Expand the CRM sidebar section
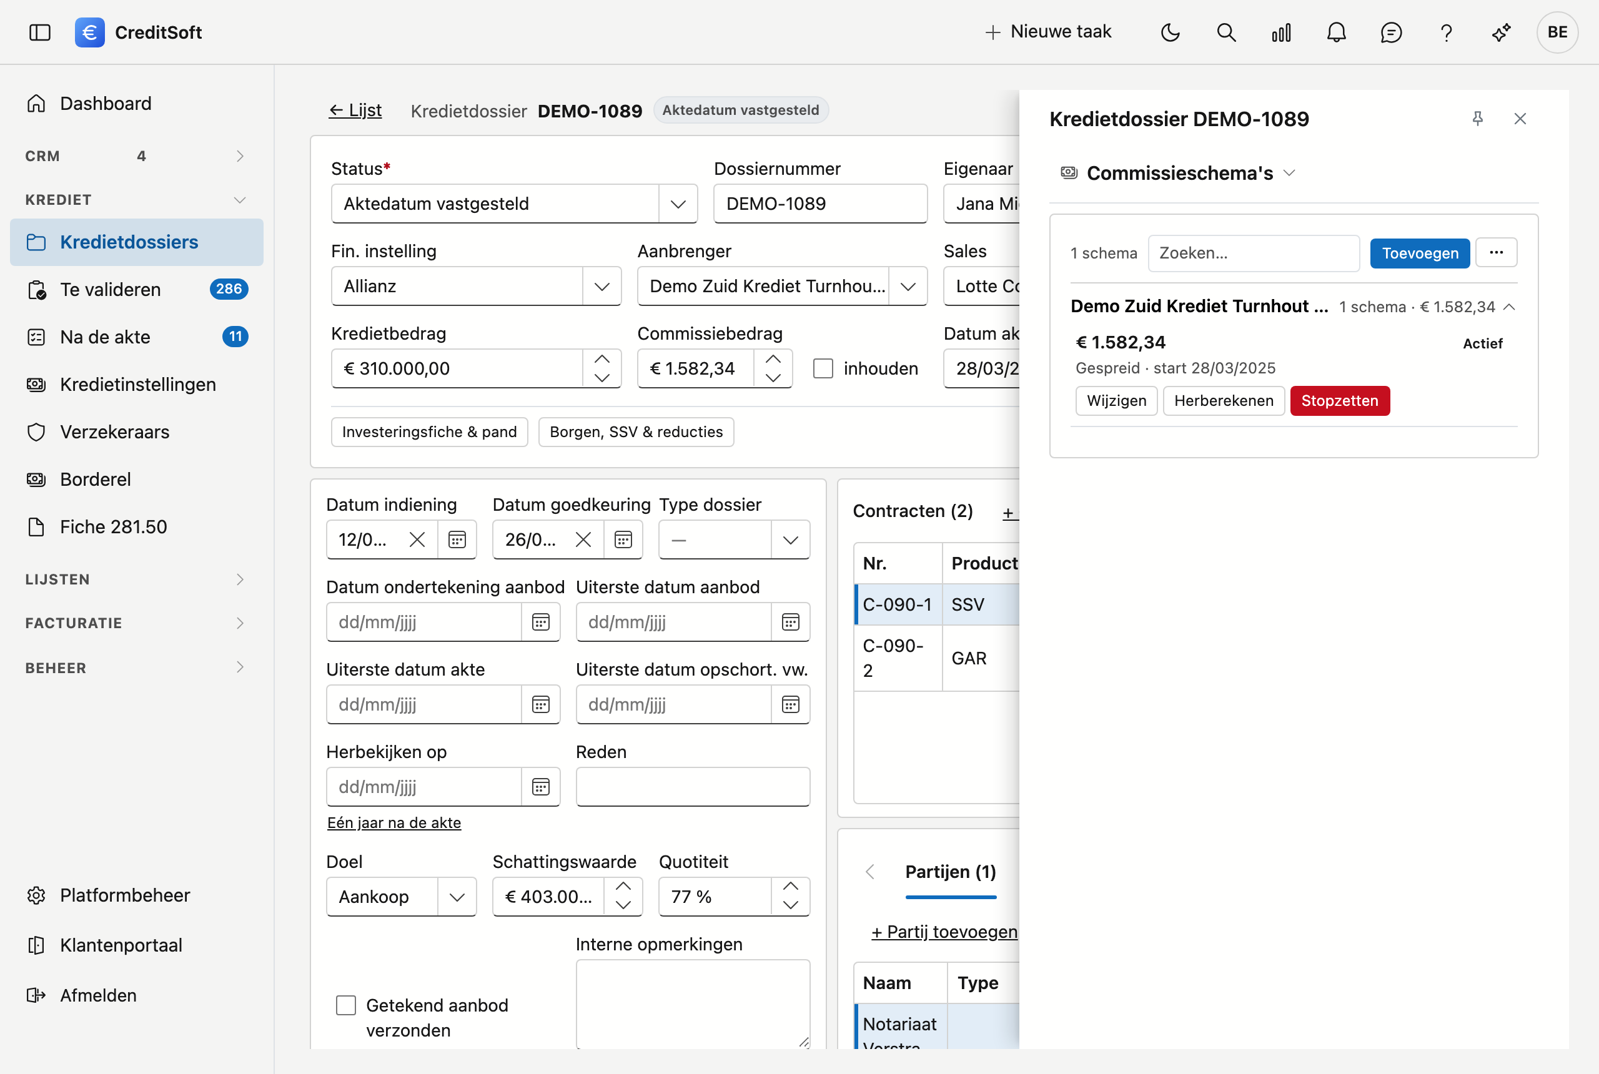Screen dimensions: 1599x1074 [x=136, y=156]
